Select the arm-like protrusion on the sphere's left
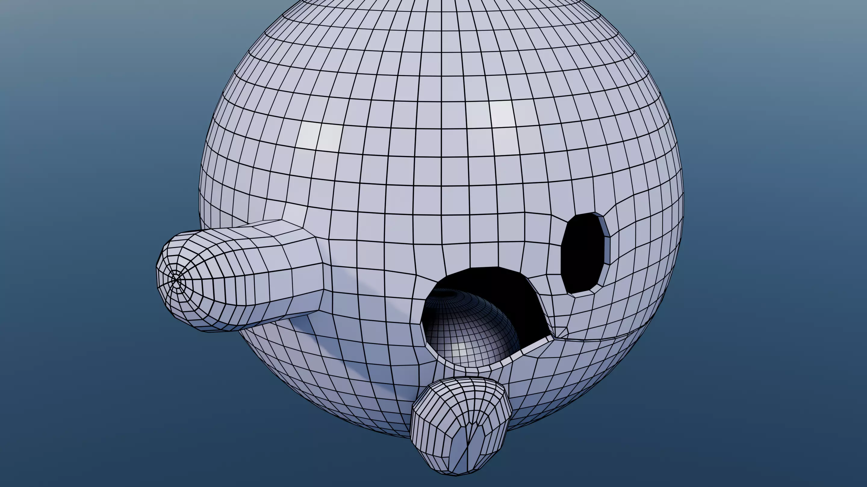This screenshot has width=867, height=487. point(241,276)
